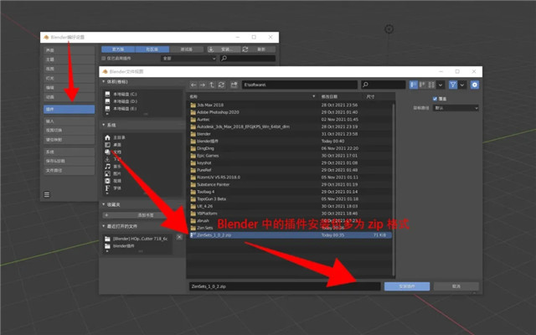The image size is (536, 335).
Task: Open the preferences hamburger menu
Action: [x=47, y=193]
